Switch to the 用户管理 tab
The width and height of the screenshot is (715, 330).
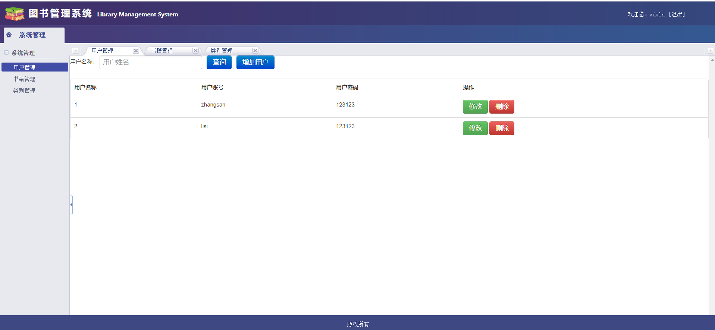[x=102, y=51]
